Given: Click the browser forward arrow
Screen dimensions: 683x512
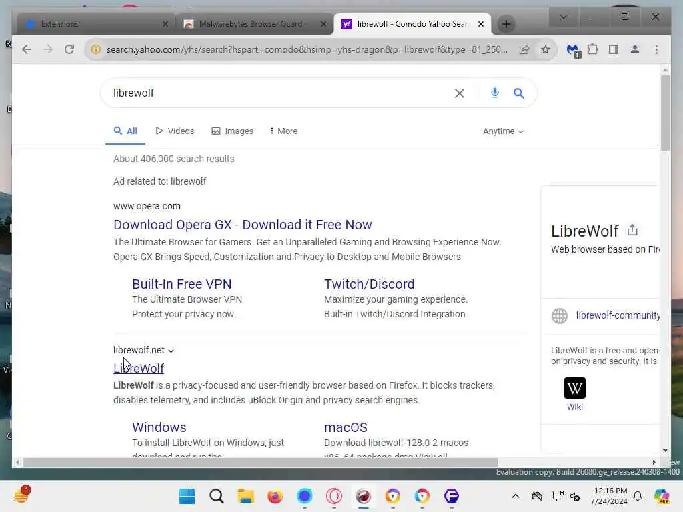Looking at the screenshot, I should [x=48, y=49].
